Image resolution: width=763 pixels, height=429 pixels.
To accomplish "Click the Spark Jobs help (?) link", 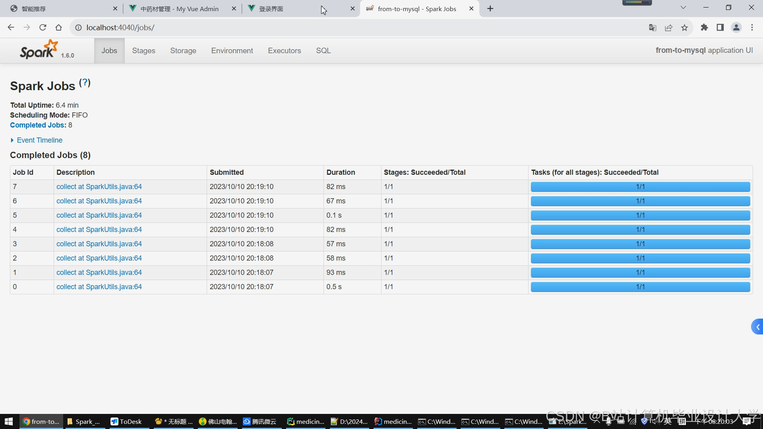I will click(x=85, y=83).
